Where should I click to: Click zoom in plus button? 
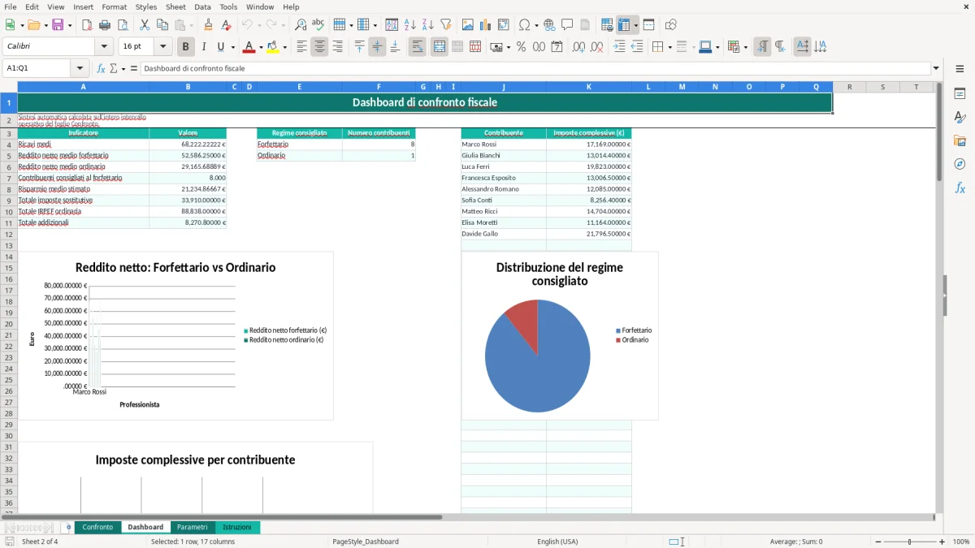tap(942, 542)
